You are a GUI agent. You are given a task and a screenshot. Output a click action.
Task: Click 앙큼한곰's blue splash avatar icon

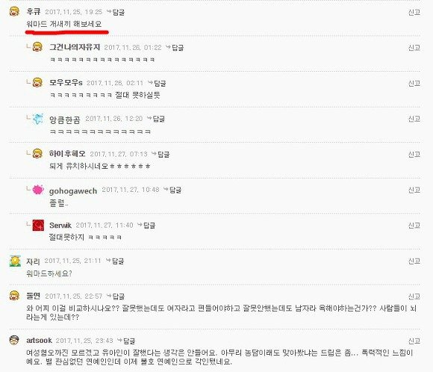(38, 119)
